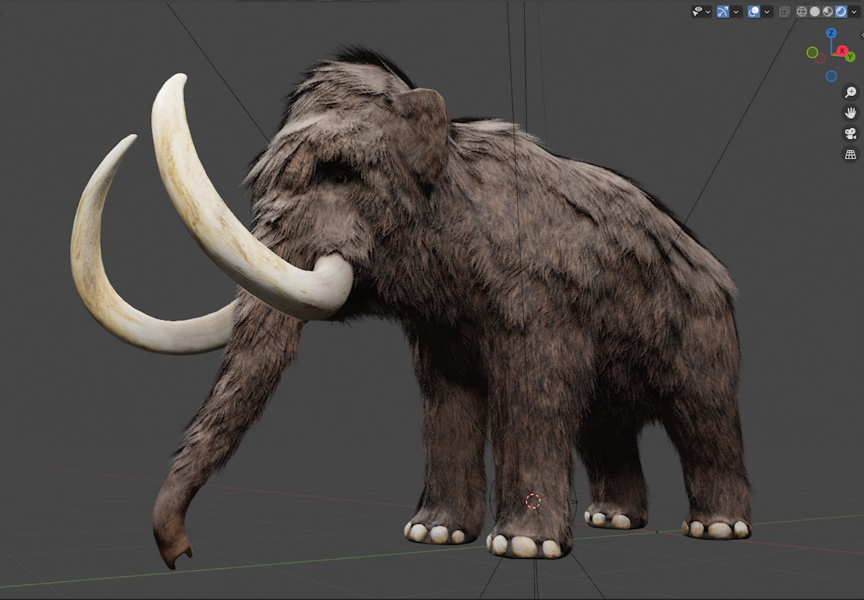Click the hand pan view button
This screenshot has height=600, width=864.
(x=850, y=113)
